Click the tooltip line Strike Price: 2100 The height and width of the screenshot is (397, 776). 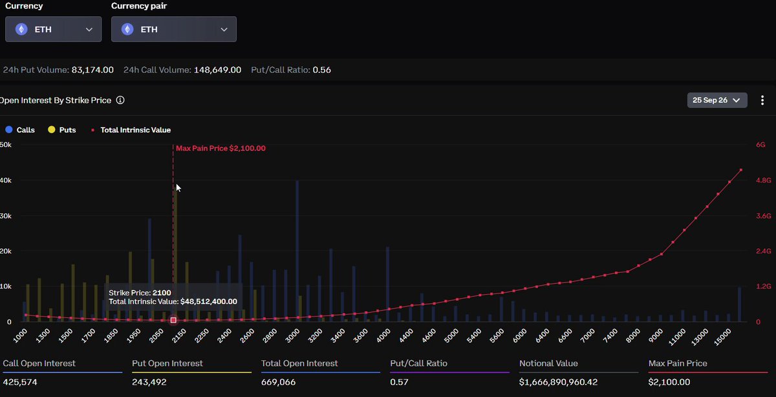click(x=140, y=293)
